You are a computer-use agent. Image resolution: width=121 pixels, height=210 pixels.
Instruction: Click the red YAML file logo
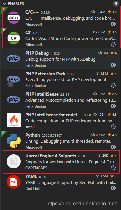click(x=14, y=182)
